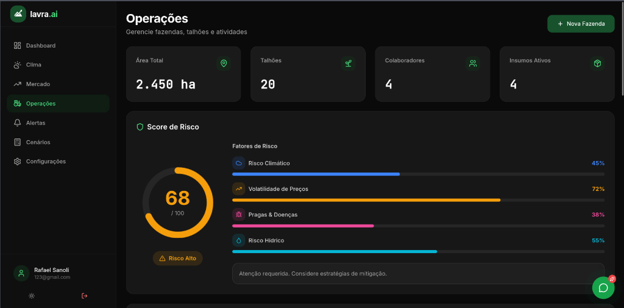Viewport: 624px width, 308px height.
Task: Toggle light/dark theme sun icon
Action: pyautogui.click(x=32, y=296)
